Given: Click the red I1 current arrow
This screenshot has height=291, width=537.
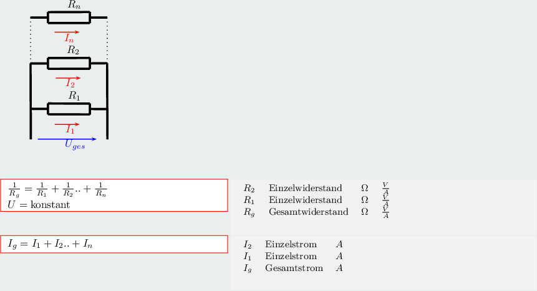Looking at the screenshot, I should [67, 124].
